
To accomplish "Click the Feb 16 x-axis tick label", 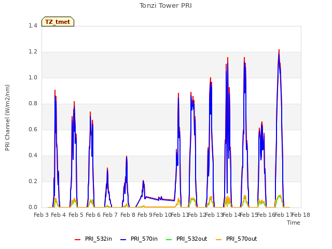I will point(266,215).
